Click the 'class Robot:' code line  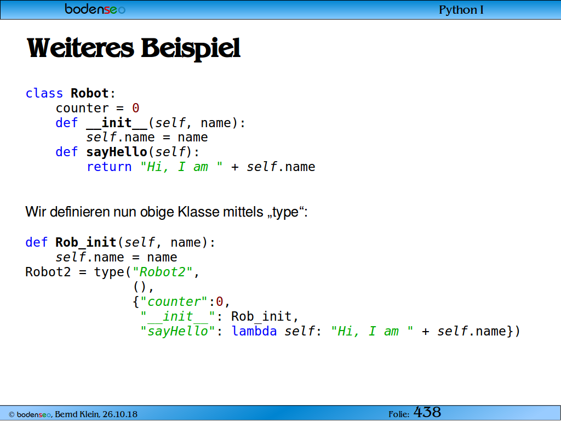pos(71,93)
